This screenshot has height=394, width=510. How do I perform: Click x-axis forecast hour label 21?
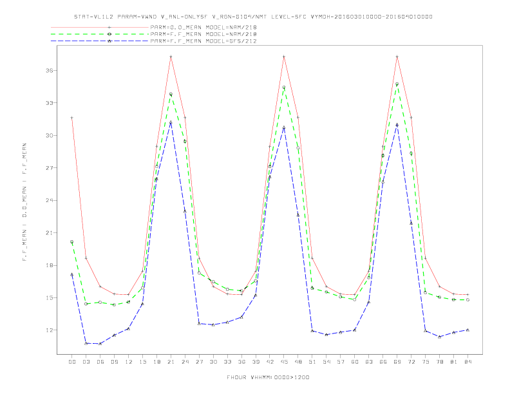pos(171,362)
